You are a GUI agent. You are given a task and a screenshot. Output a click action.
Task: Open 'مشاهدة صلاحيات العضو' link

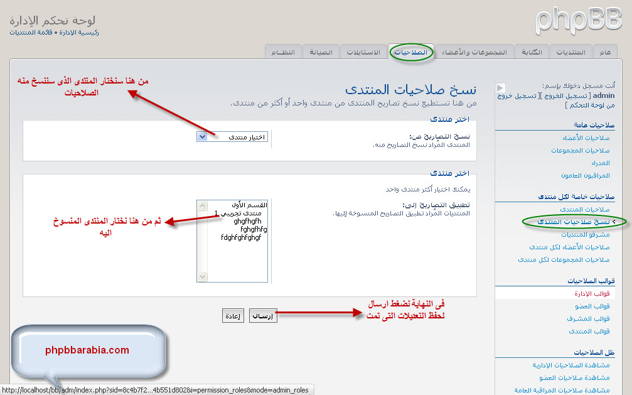click(x=574, y=377)
